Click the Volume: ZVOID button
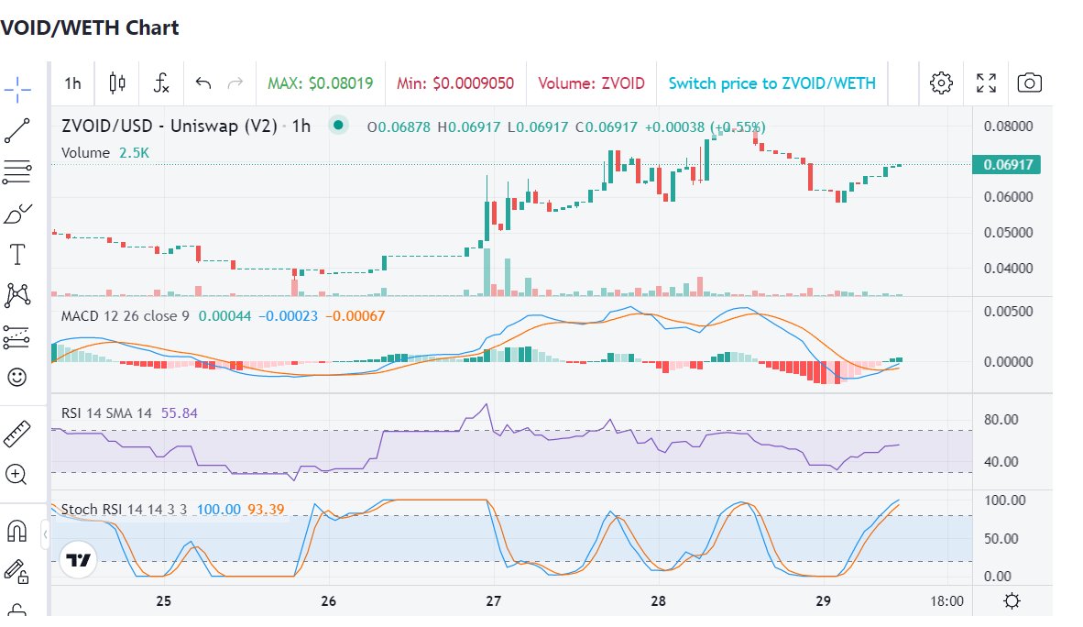The height and width of the screenshot is (627, 1083). (x=591, y=83)
